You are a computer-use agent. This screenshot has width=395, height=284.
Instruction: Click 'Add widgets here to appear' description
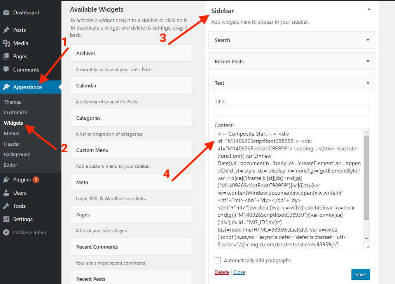260,22
